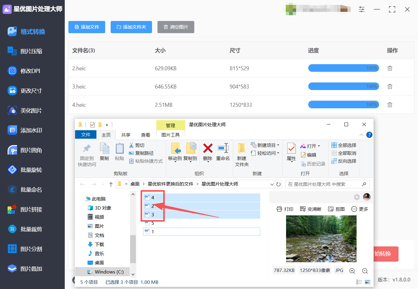418x289 pixels.
Task: Switch to the 查看 ribbon tab
Action: click(x=146, y=135)
